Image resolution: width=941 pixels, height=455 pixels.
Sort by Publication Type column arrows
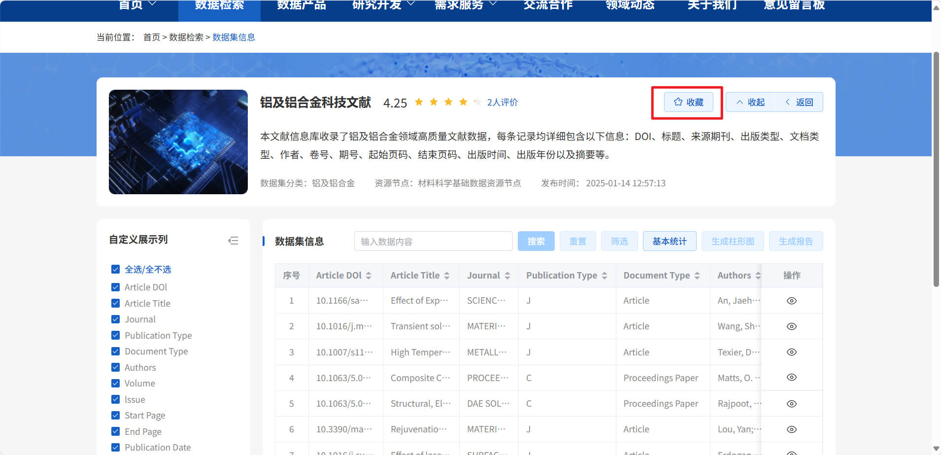coord(605,276)
